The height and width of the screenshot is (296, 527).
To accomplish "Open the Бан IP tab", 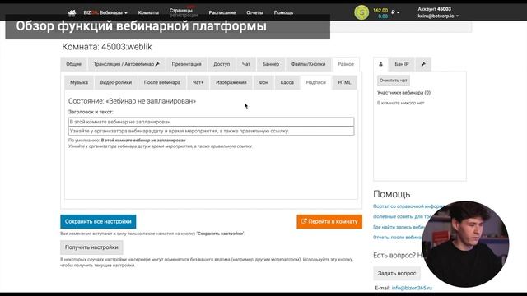I will pyautogui.click(x=402, y=64).
